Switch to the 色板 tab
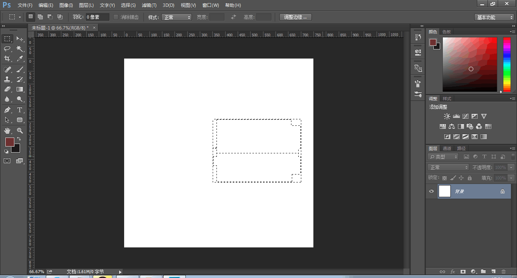This screenshot has width=517, height=278. coord(447,32)
